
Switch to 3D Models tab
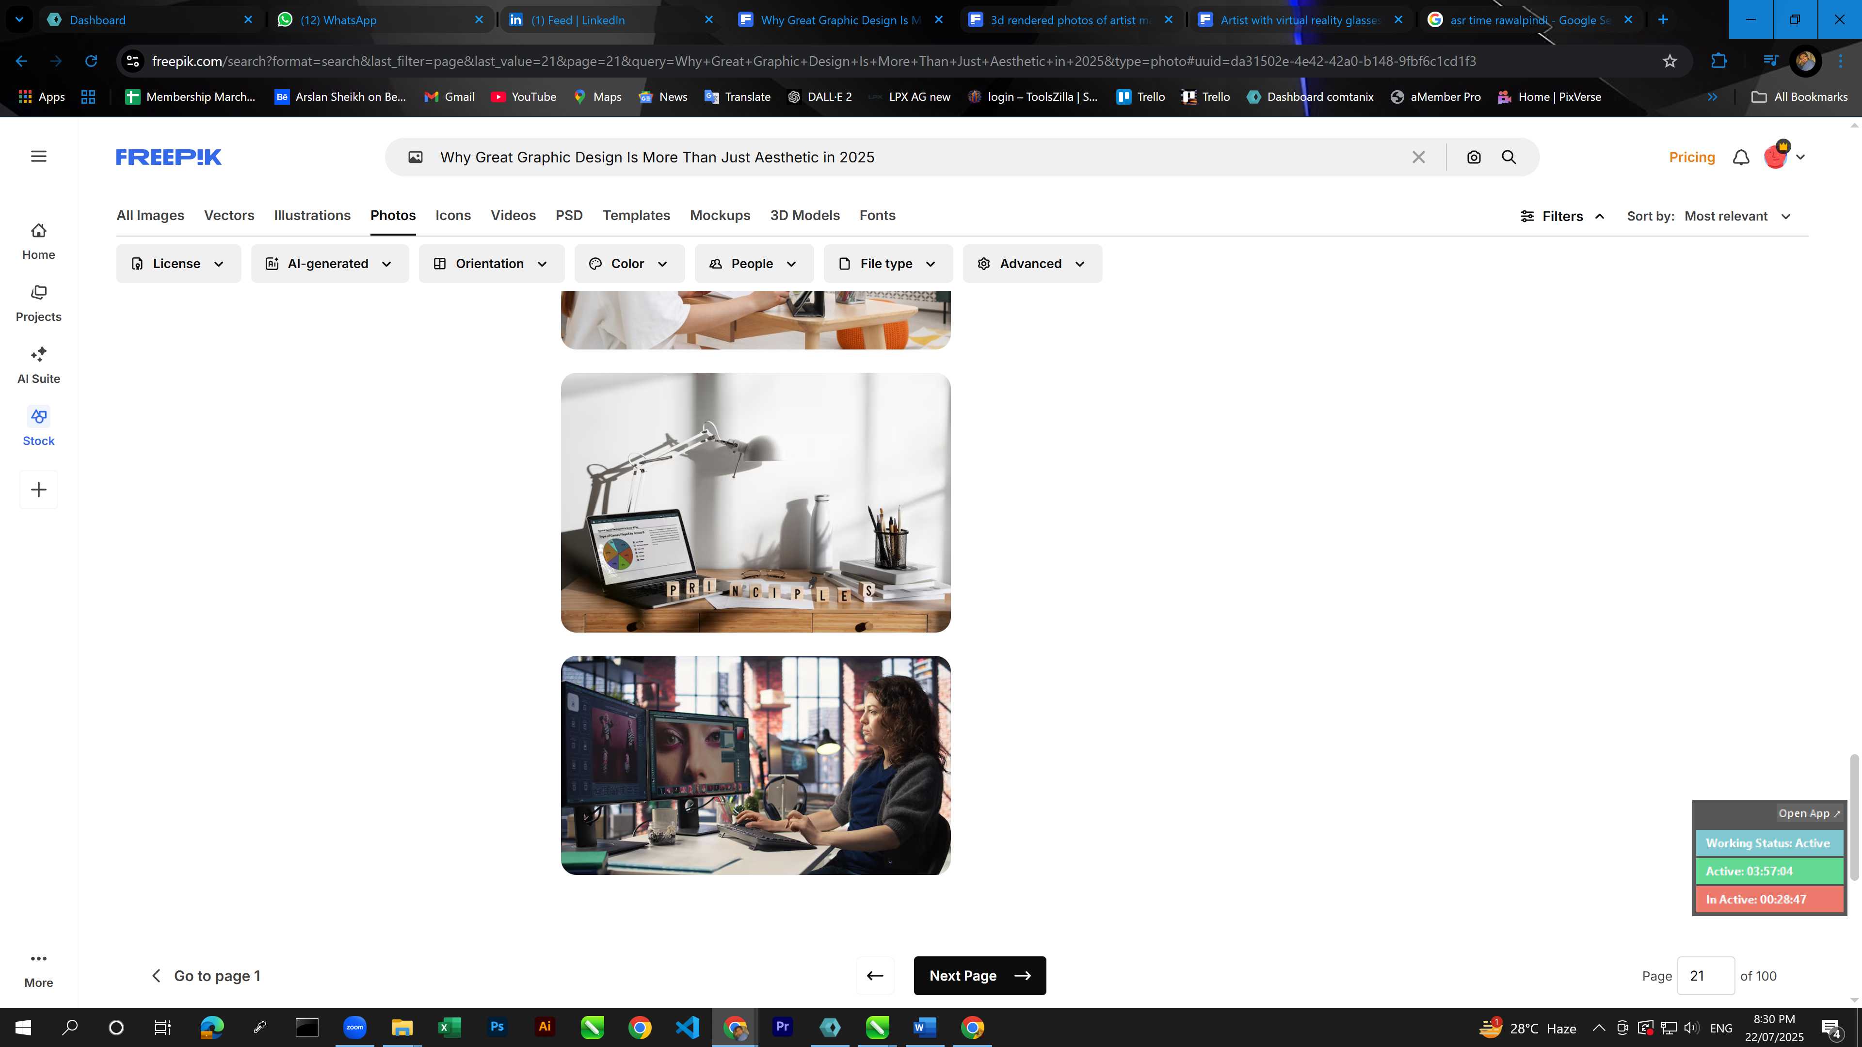(804, 215)
